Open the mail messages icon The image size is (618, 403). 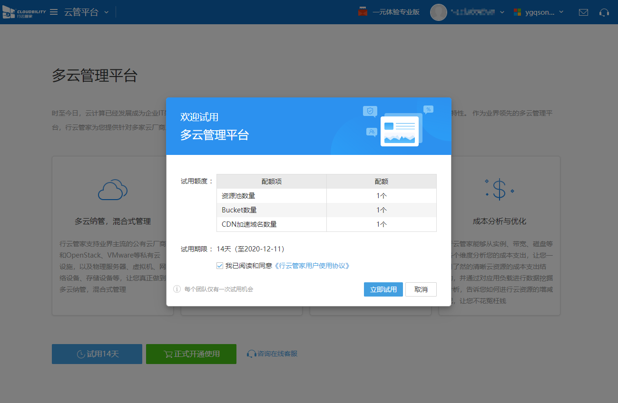click(x=583, y=12)
